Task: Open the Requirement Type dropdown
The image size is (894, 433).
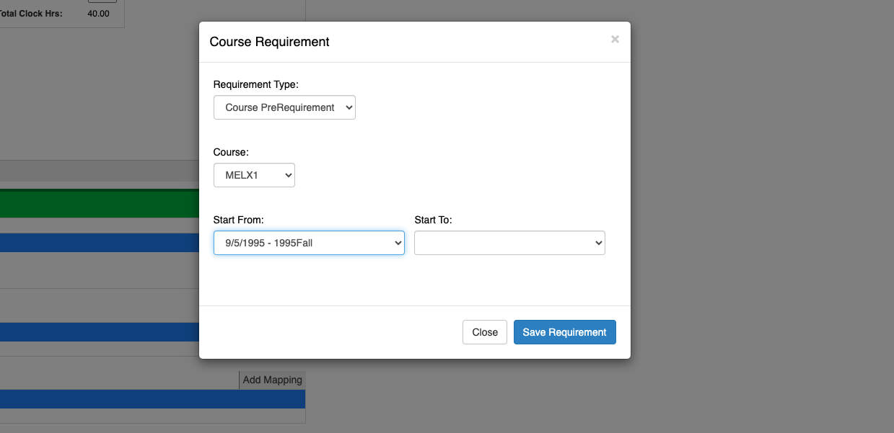Action: (284, 107)
